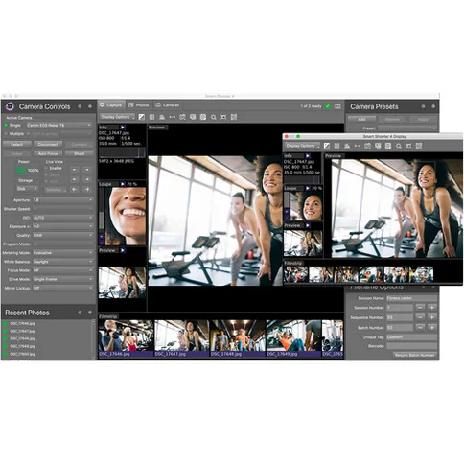This screenshot has height=464, width=464.
Task: Click the Auto Focus button
Action: [48, 153]
